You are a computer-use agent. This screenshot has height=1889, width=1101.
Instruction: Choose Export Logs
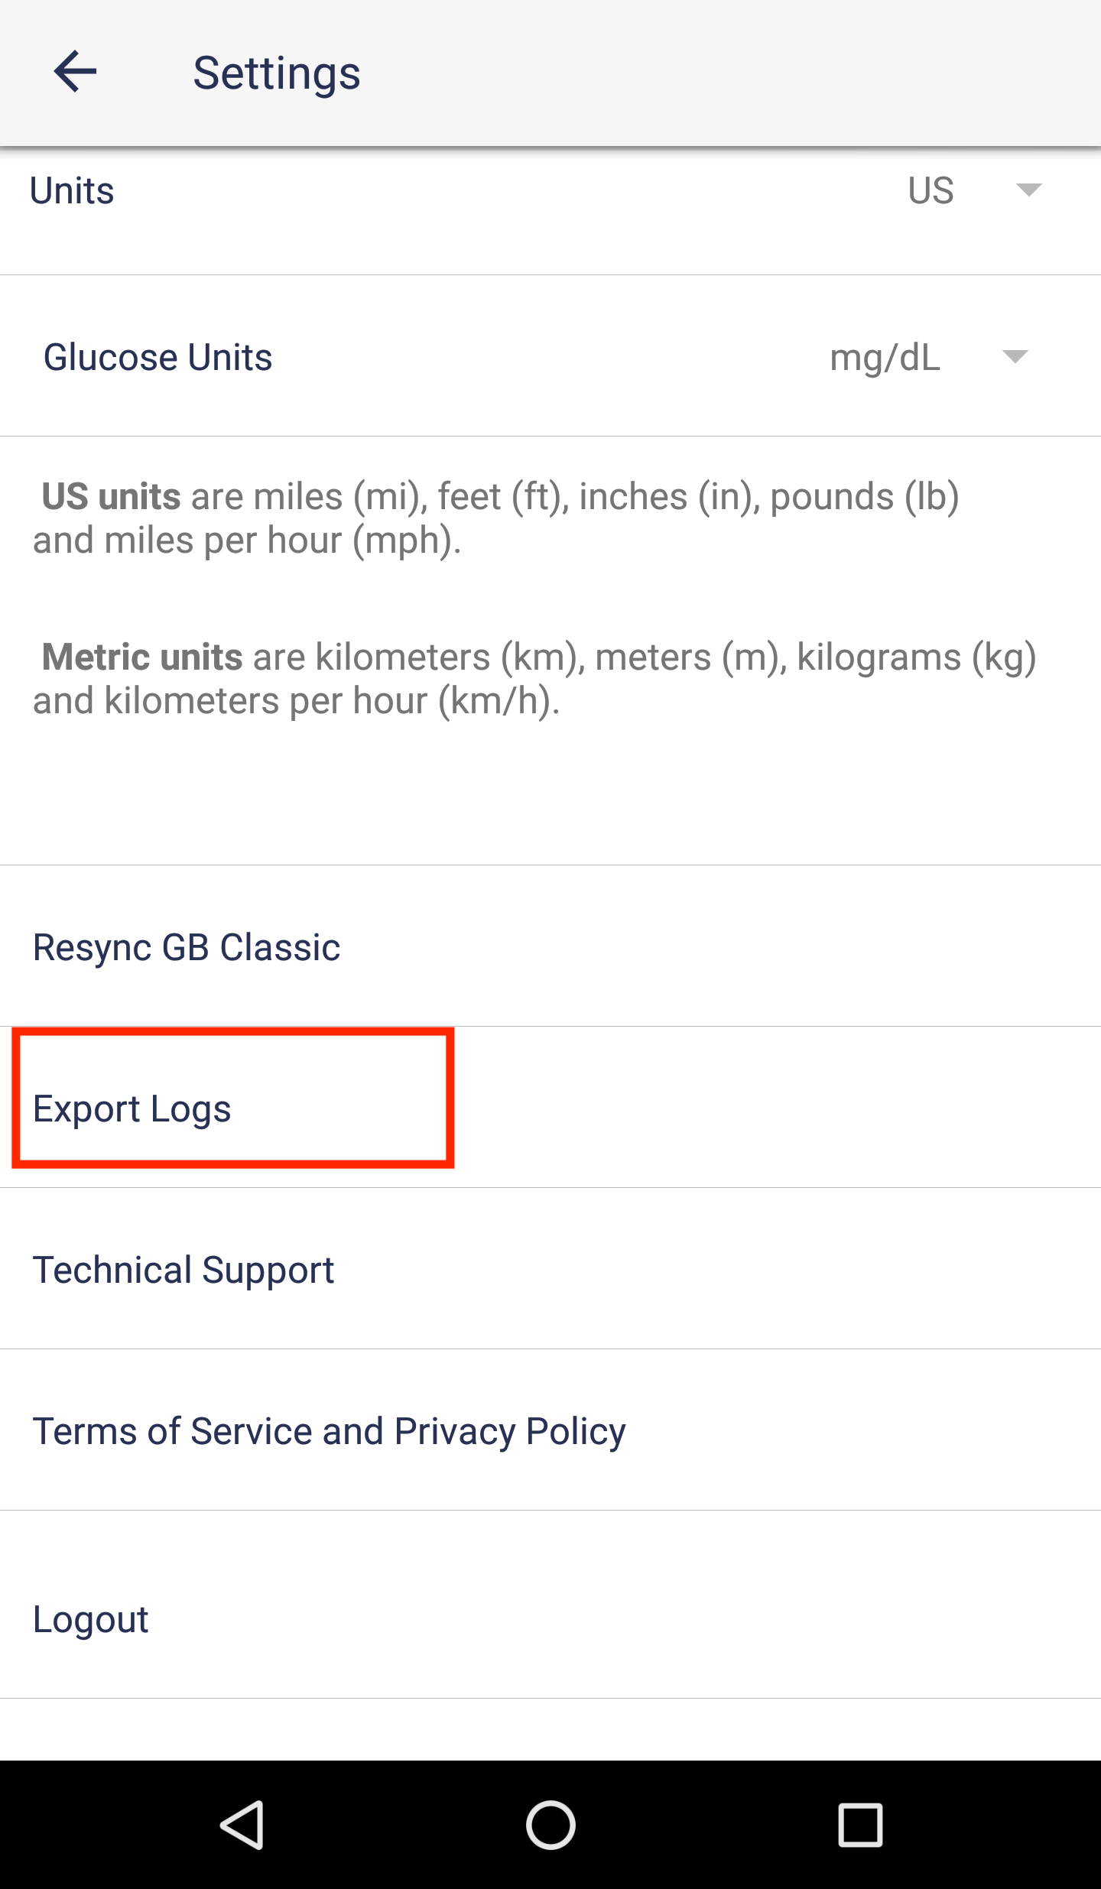(x=550, y=1108)
